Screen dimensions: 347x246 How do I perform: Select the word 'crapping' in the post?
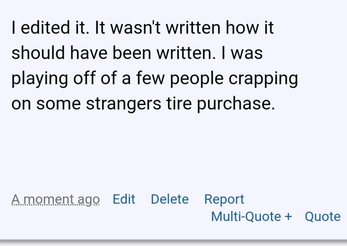point(263,79)
